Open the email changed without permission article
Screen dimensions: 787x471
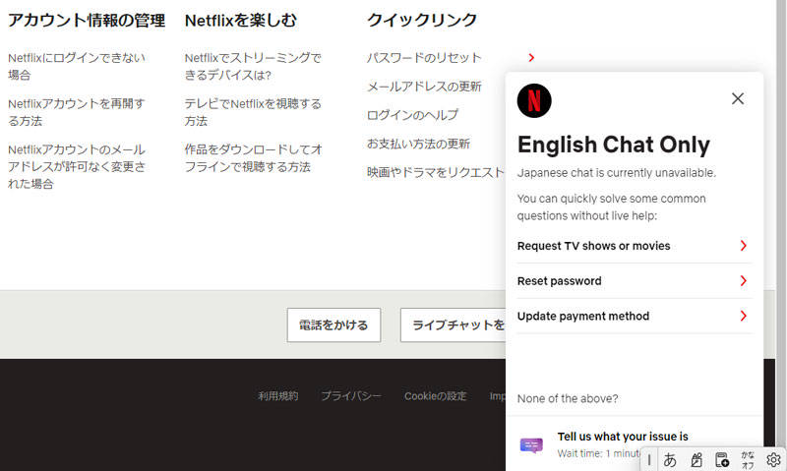click(77, 166)
